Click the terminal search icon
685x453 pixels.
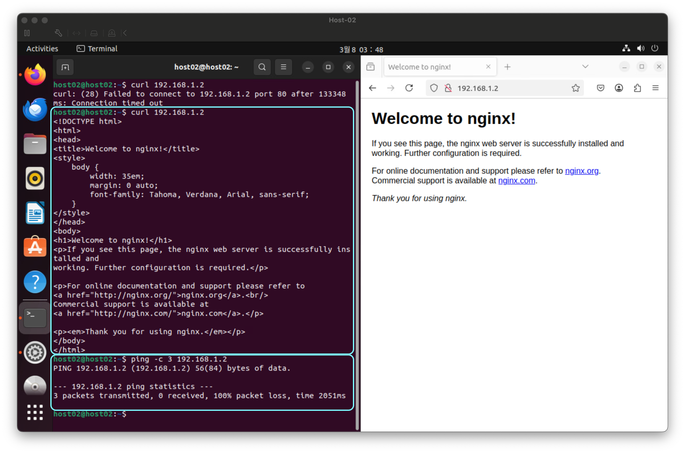pyautogui.click(x=262, y=67)
